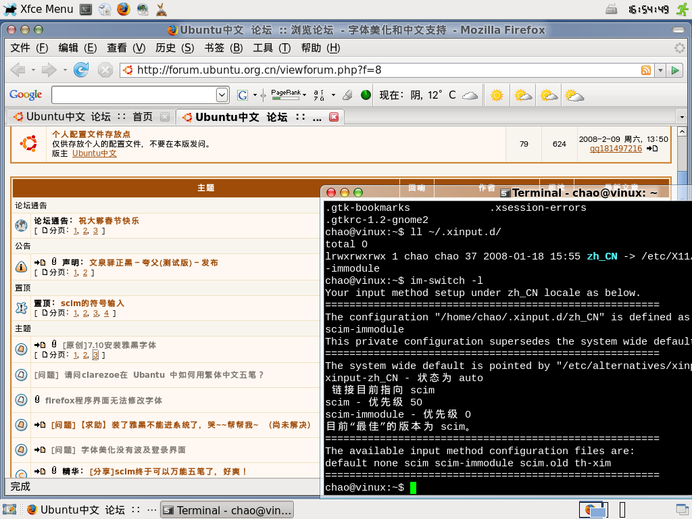Click the latest-post icon next to qq181497216

pos(652,149)
